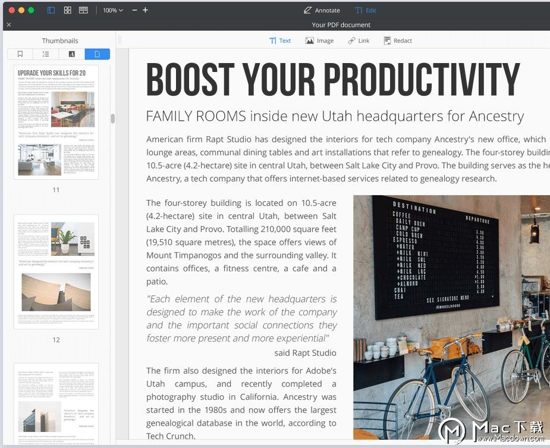Click the paragraph starting "The firm also designed"

click(x=241, y=403)
